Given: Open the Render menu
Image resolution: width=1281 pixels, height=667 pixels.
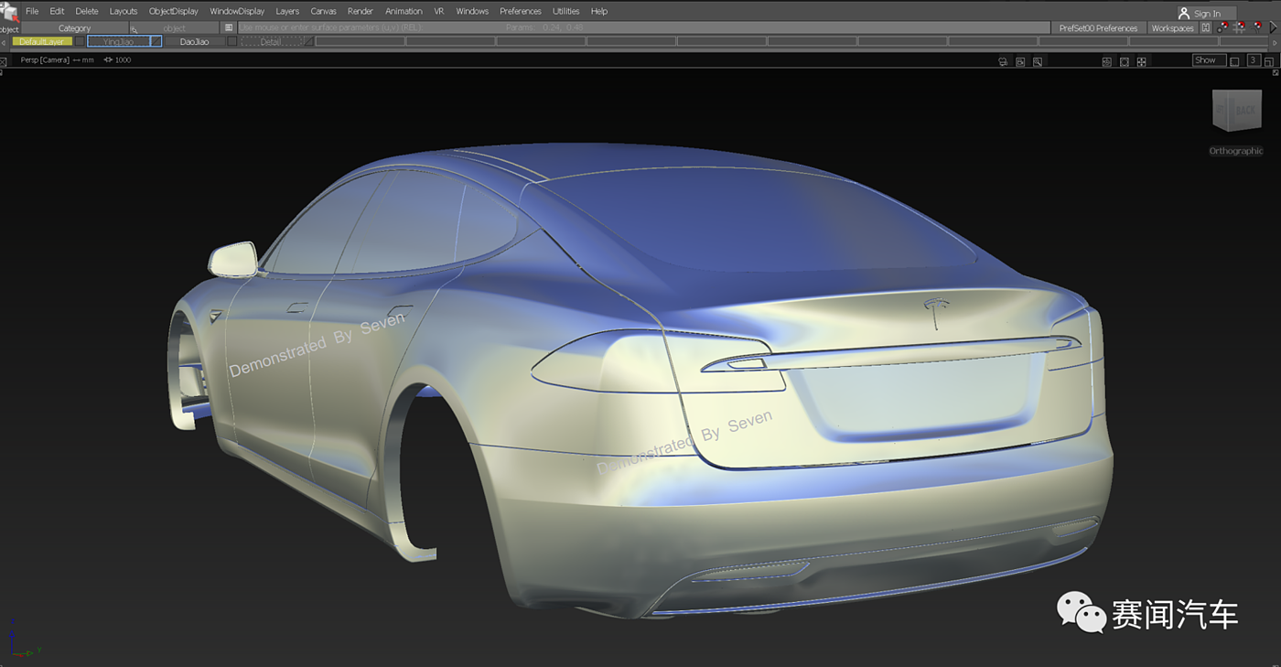Looking at the screenshot, I should [x=361, y=11].
